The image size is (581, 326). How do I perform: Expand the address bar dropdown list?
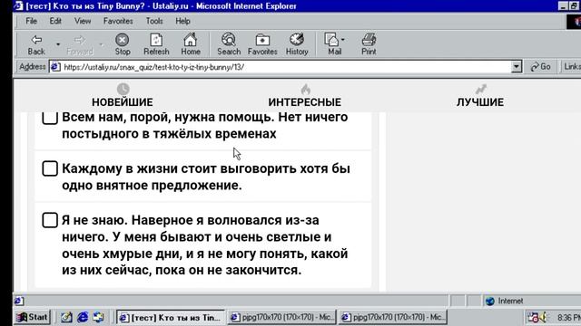tap(517, 67)
